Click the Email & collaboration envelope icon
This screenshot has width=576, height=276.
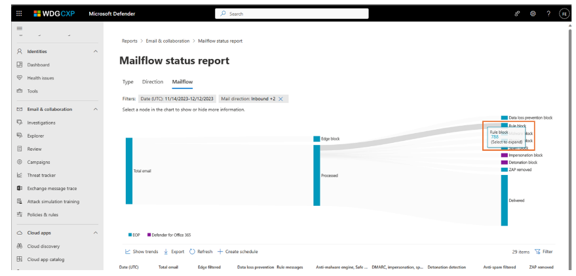click(20, 109)
